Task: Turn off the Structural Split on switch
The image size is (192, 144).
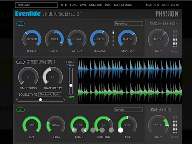Action: [20, 62]
